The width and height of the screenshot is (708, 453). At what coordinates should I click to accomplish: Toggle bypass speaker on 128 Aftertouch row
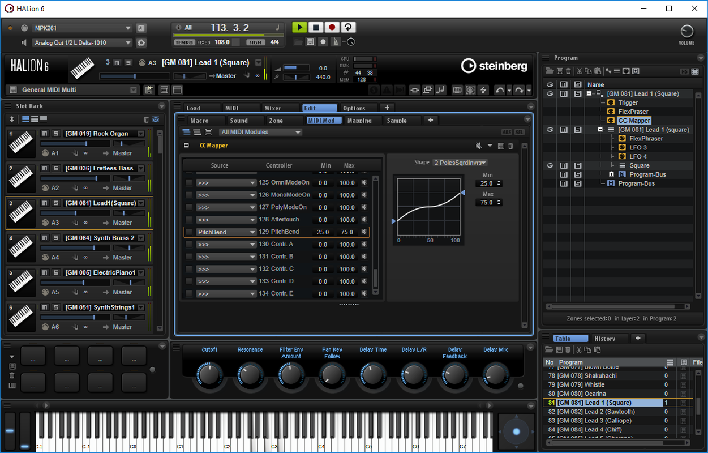[x=364, y=220]
